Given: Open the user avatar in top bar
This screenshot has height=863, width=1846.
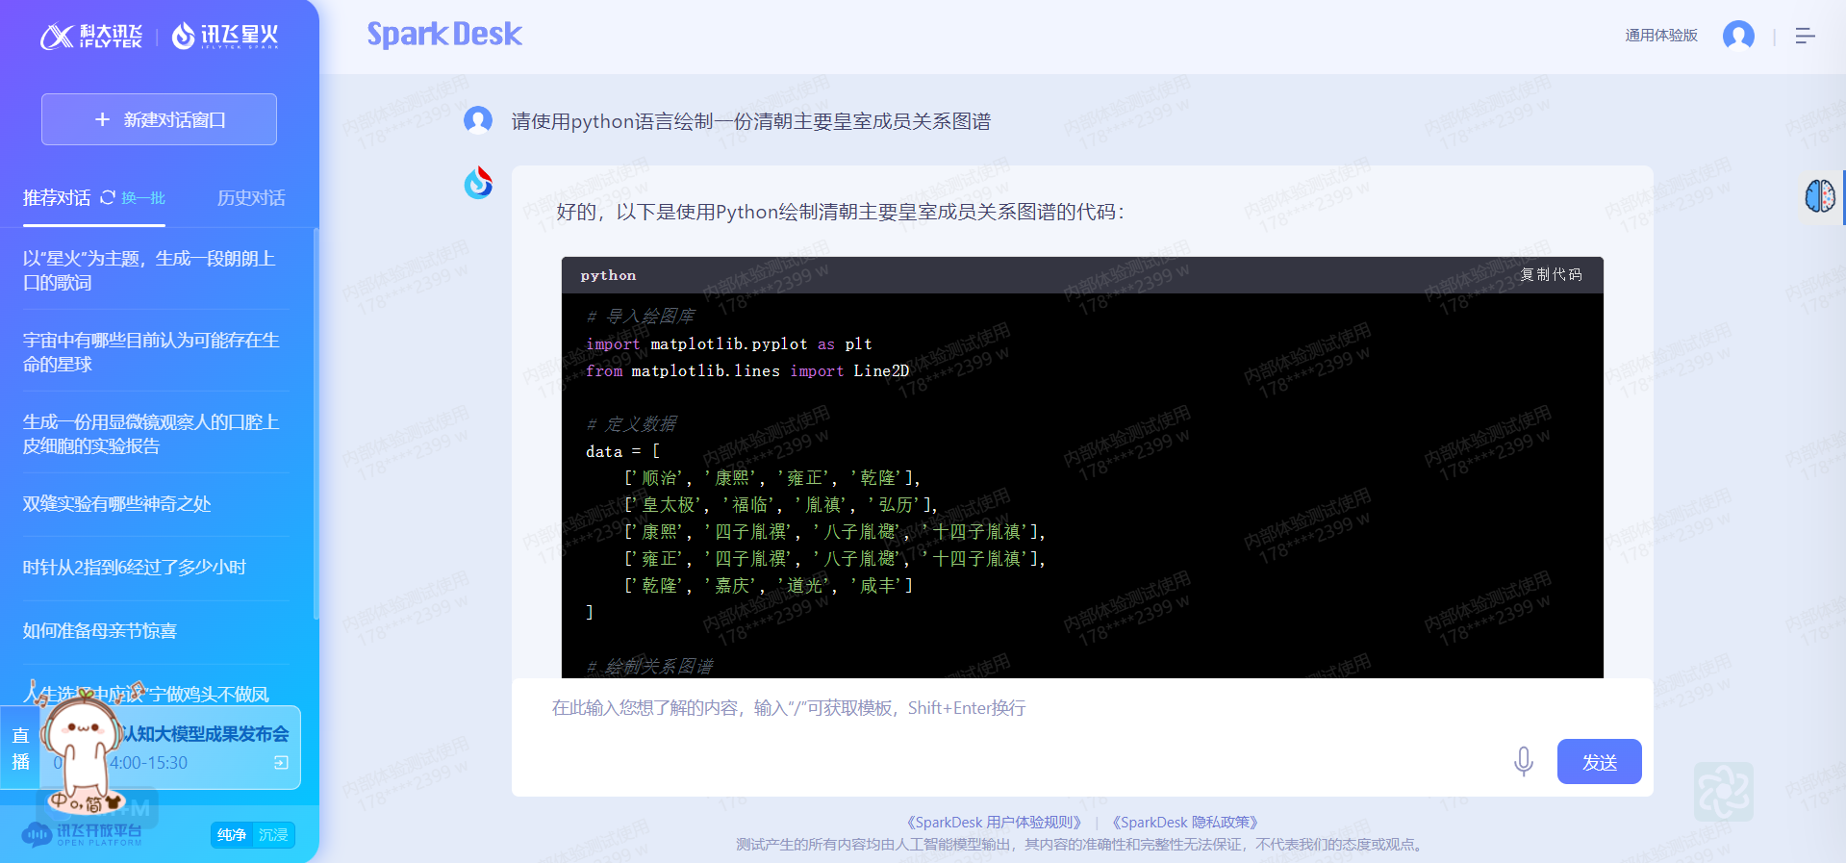Looking at the screenshot, I should 1738,36.
